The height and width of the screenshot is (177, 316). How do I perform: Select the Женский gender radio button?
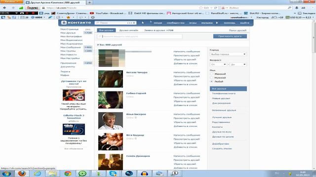(212, 74)
